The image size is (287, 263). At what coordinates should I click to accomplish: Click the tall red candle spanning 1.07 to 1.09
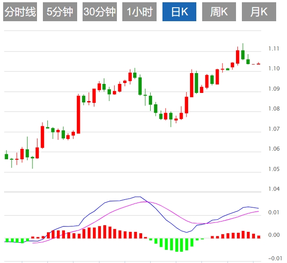click(78, 114)
